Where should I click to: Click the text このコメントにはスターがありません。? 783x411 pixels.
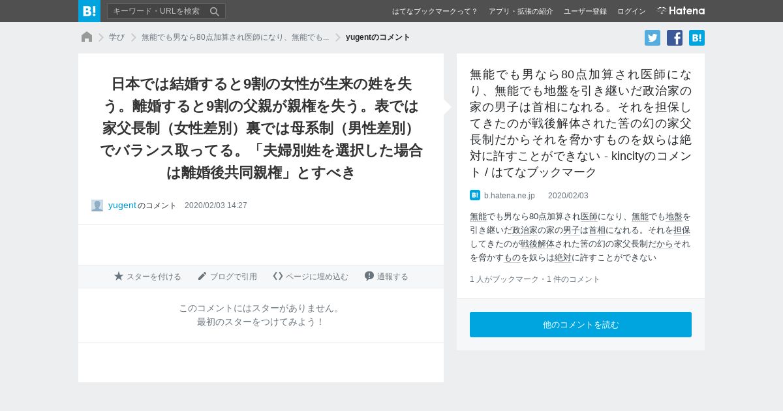(261, 308)
